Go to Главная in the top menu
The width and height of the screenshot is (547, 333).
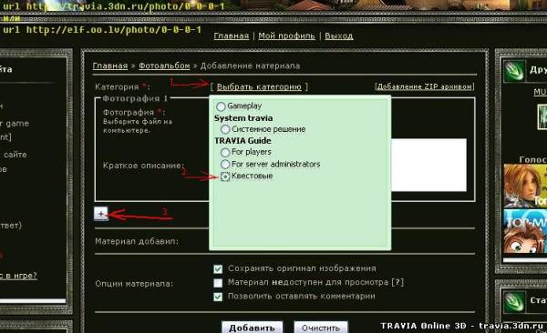click(x=232, y=35)
